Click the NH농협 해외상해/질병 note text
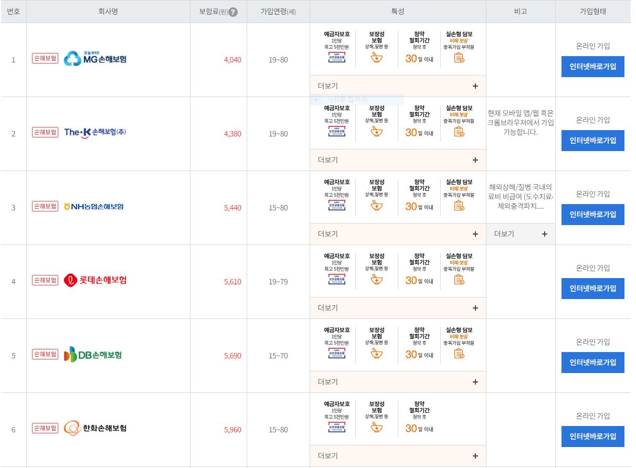 point(521,196)
